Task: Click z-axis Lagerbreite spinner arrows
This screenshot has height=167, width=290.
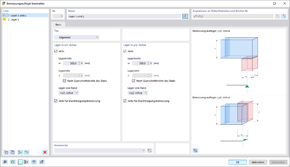Action: 79,63
